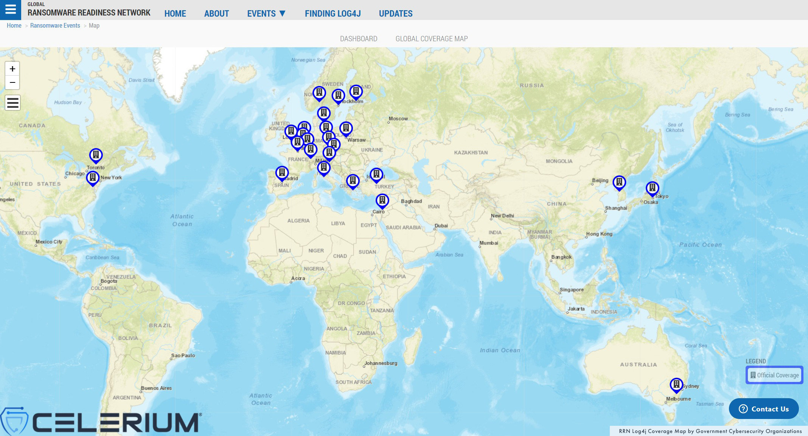Select the coverage marker near Madrid
Screen dimensions: 808x436
[x=282, y=173]
